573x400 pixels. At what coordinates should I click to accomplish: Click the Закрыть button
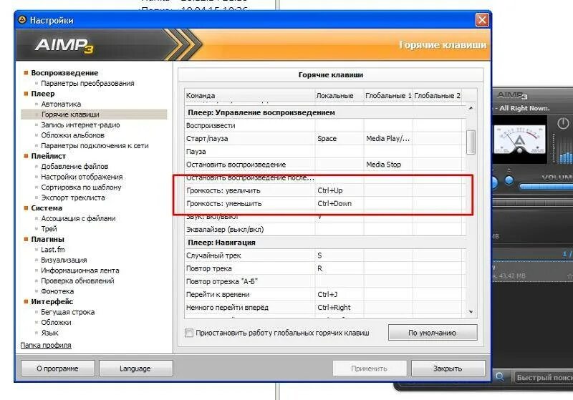pyautogui.click(x=448, y=369)
